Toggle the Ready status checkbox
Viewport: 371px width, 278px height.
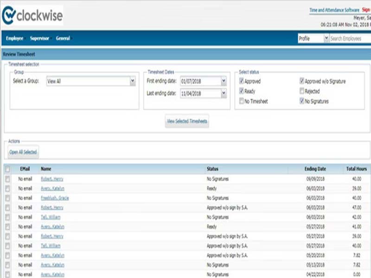(x=242, y=91)
